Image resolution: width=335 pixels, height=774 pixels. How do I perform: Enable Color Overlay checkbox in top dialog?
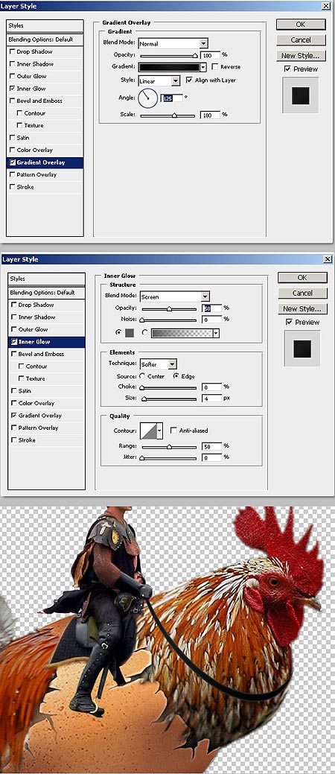point(13,150)
